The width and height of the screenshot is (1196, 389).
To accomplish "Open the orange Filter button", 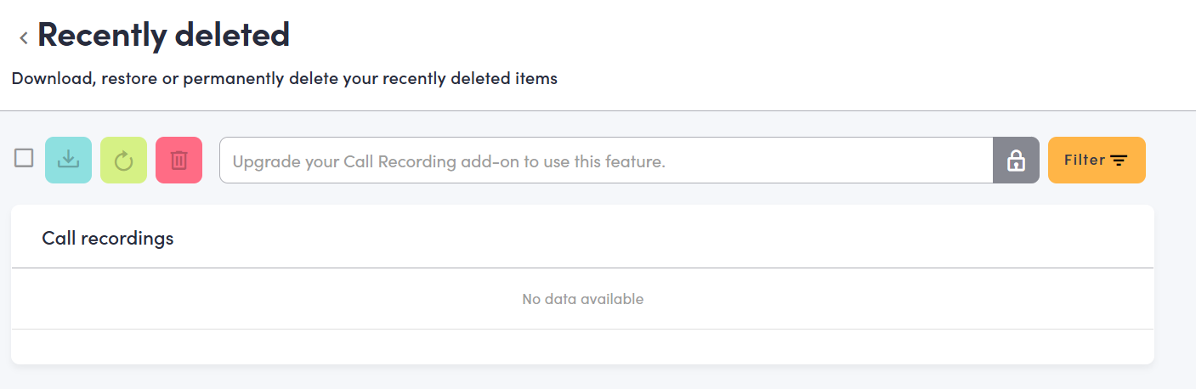I will (x=1097, y=160).
